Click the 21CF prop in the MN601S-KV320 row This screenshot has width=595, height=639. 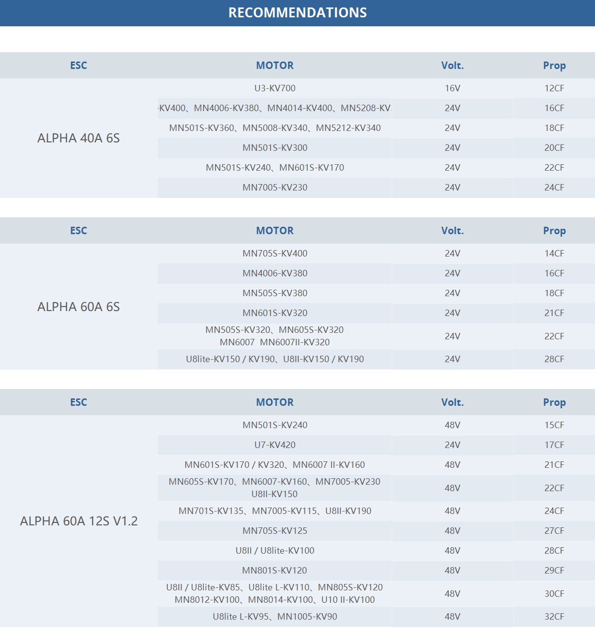pos(554,313)
